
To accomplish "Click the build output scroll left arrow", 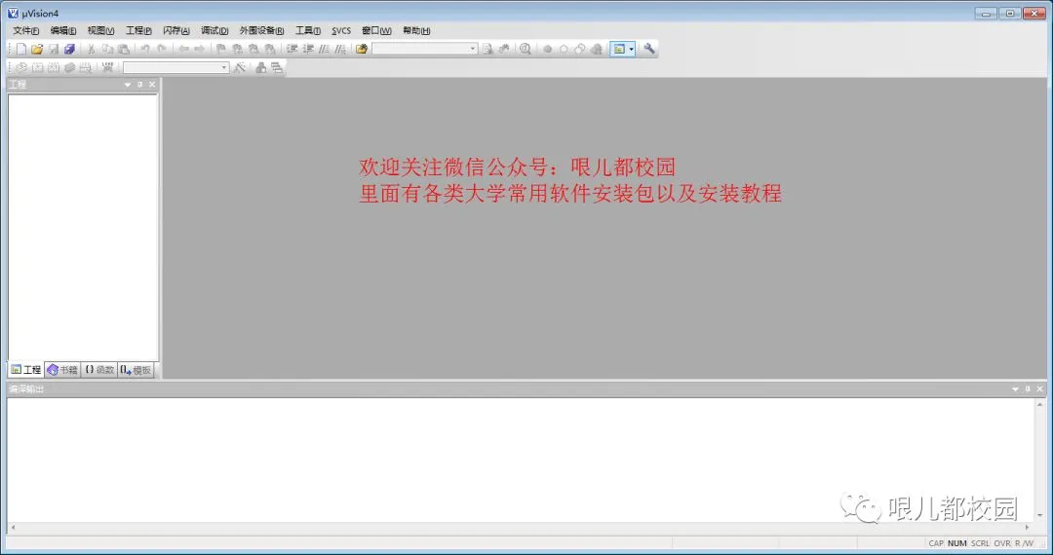I will tap(13, 528).
